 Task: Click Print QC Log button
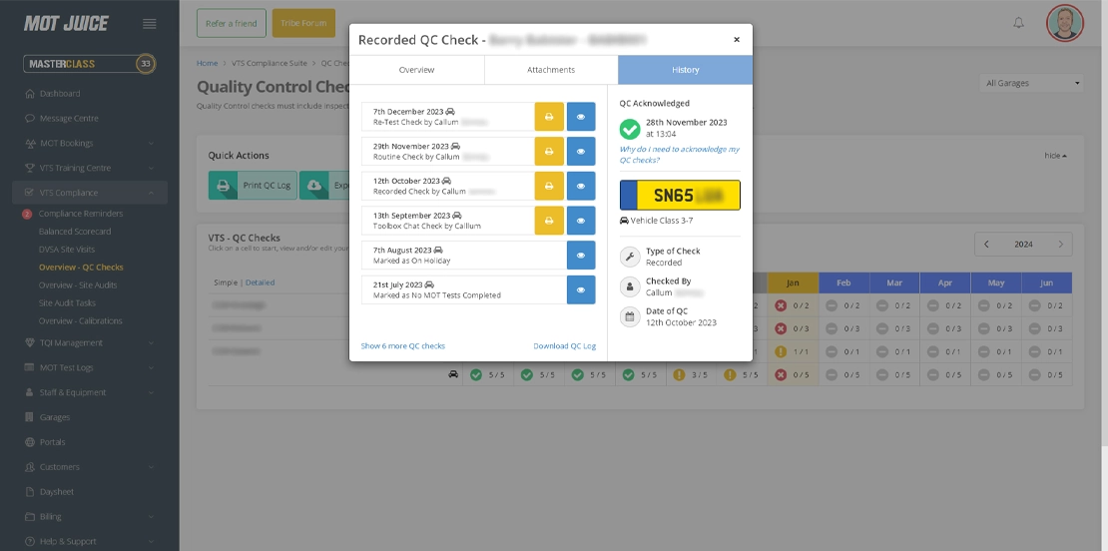pos(253,185)
